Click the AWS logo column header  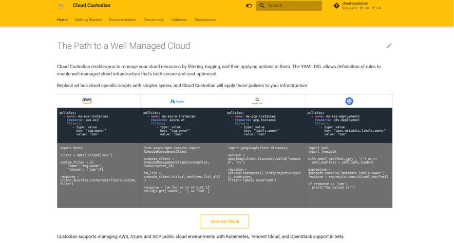pos(87,100)
